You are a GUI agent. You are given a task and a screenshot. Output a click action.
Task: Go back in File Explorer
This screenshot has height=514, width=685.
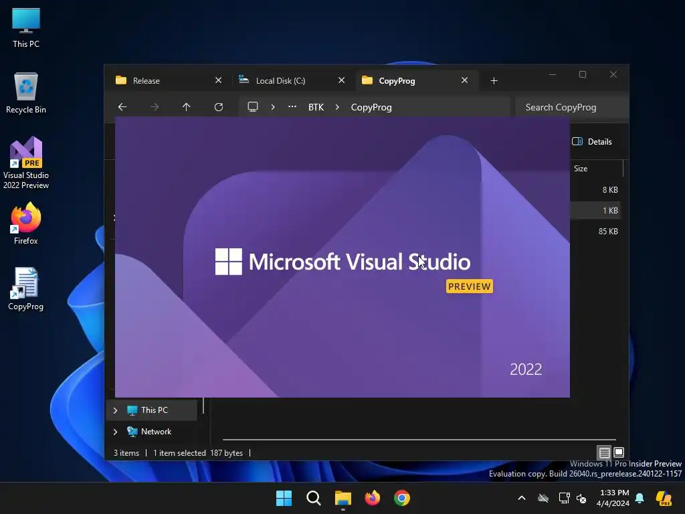tap(122, 107)
